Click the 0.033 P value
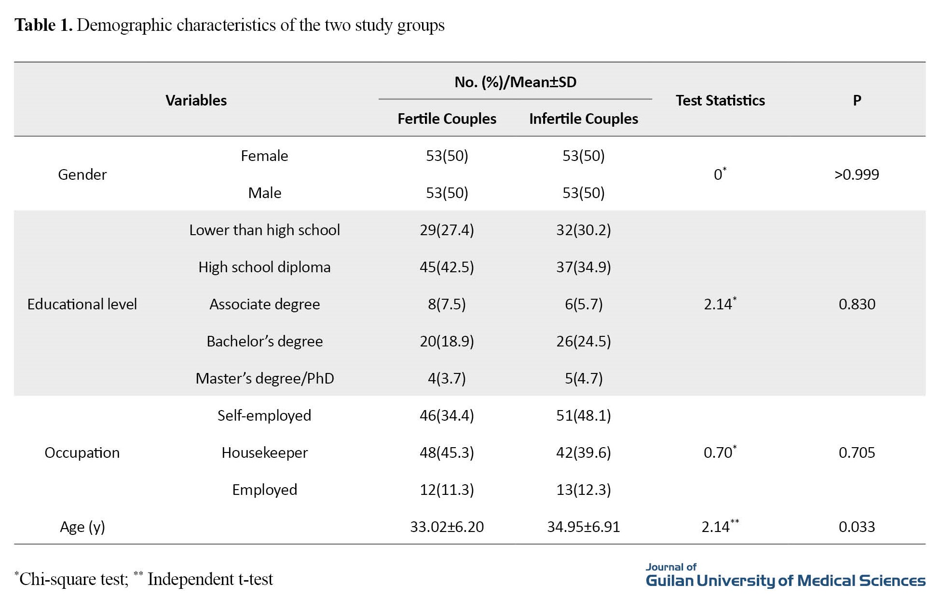 [857, 527]
